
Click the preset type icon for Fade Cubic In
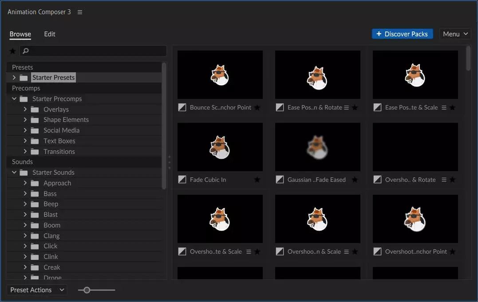182,180
